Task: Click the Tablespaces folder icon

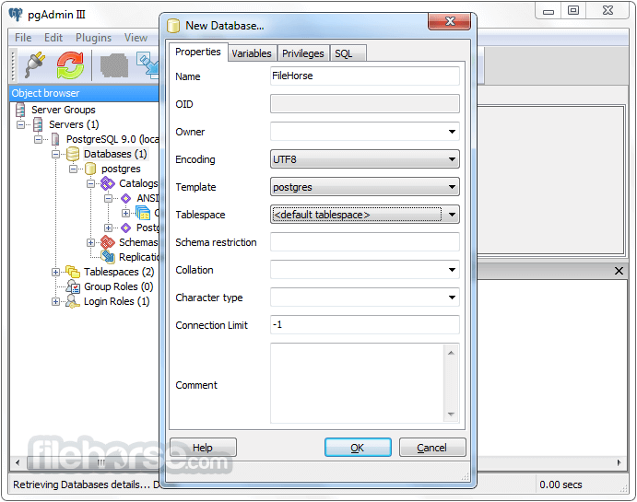Action: [73, 272]
